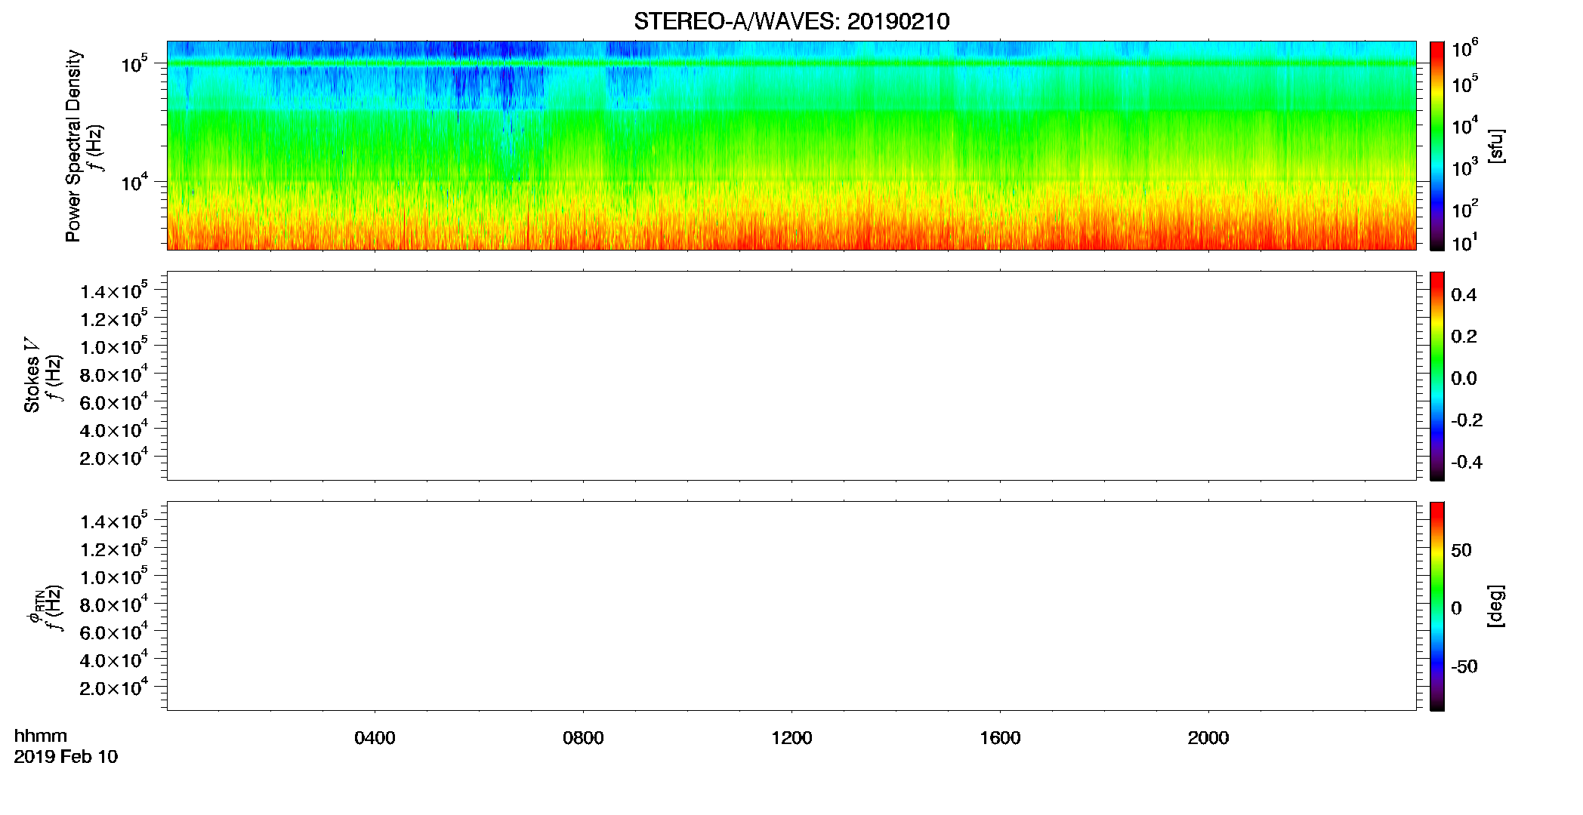This screenshot has width=1583, height=815.
Task: Select the 2.0×10^4 tick in phi RTN panel
Action: click(114, 688)
